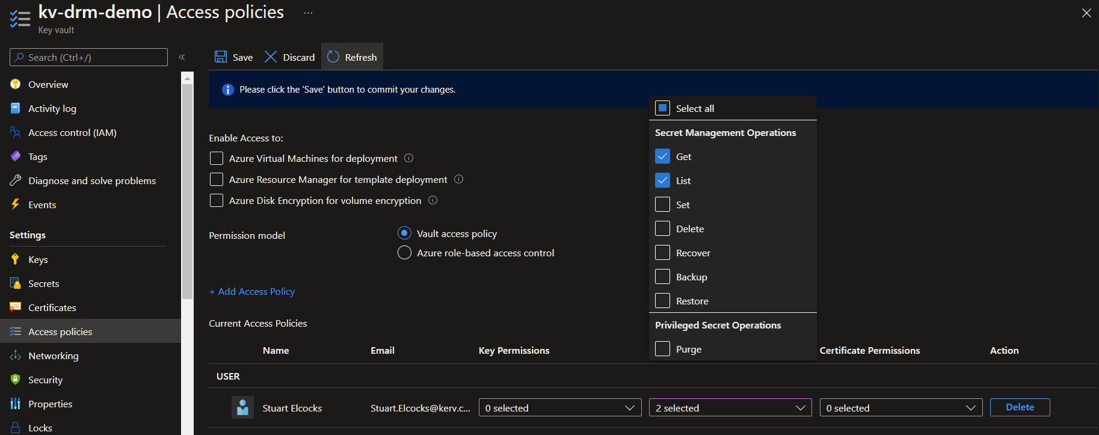
Task: Check the Delete secret permission
Action: (x=662, y=229)
